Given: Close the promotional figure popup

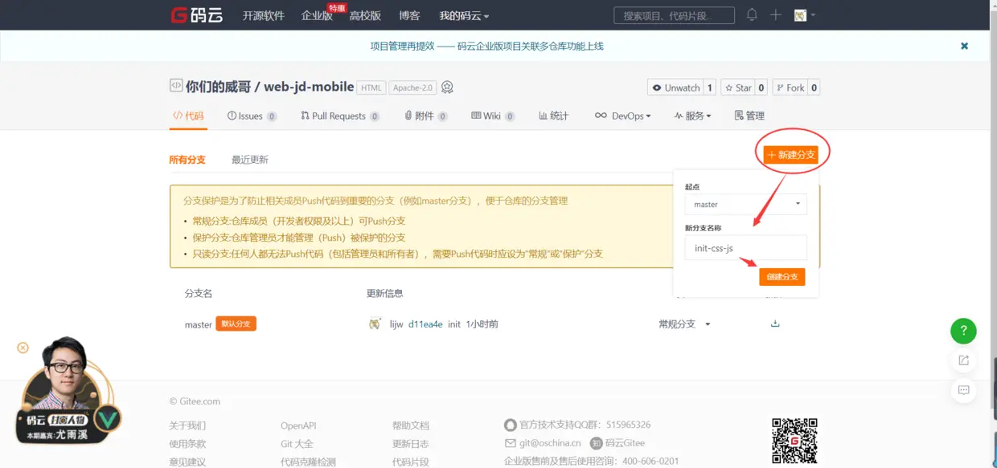Looking at the screenshot, I should [23, 348].
